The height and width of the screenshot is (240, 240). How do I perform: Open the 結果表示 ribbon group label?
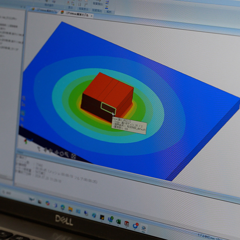[x=84, y=9]
